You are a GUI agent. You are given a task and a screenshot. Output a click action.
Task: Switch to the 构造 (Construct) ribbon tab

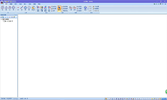(20, 4)
